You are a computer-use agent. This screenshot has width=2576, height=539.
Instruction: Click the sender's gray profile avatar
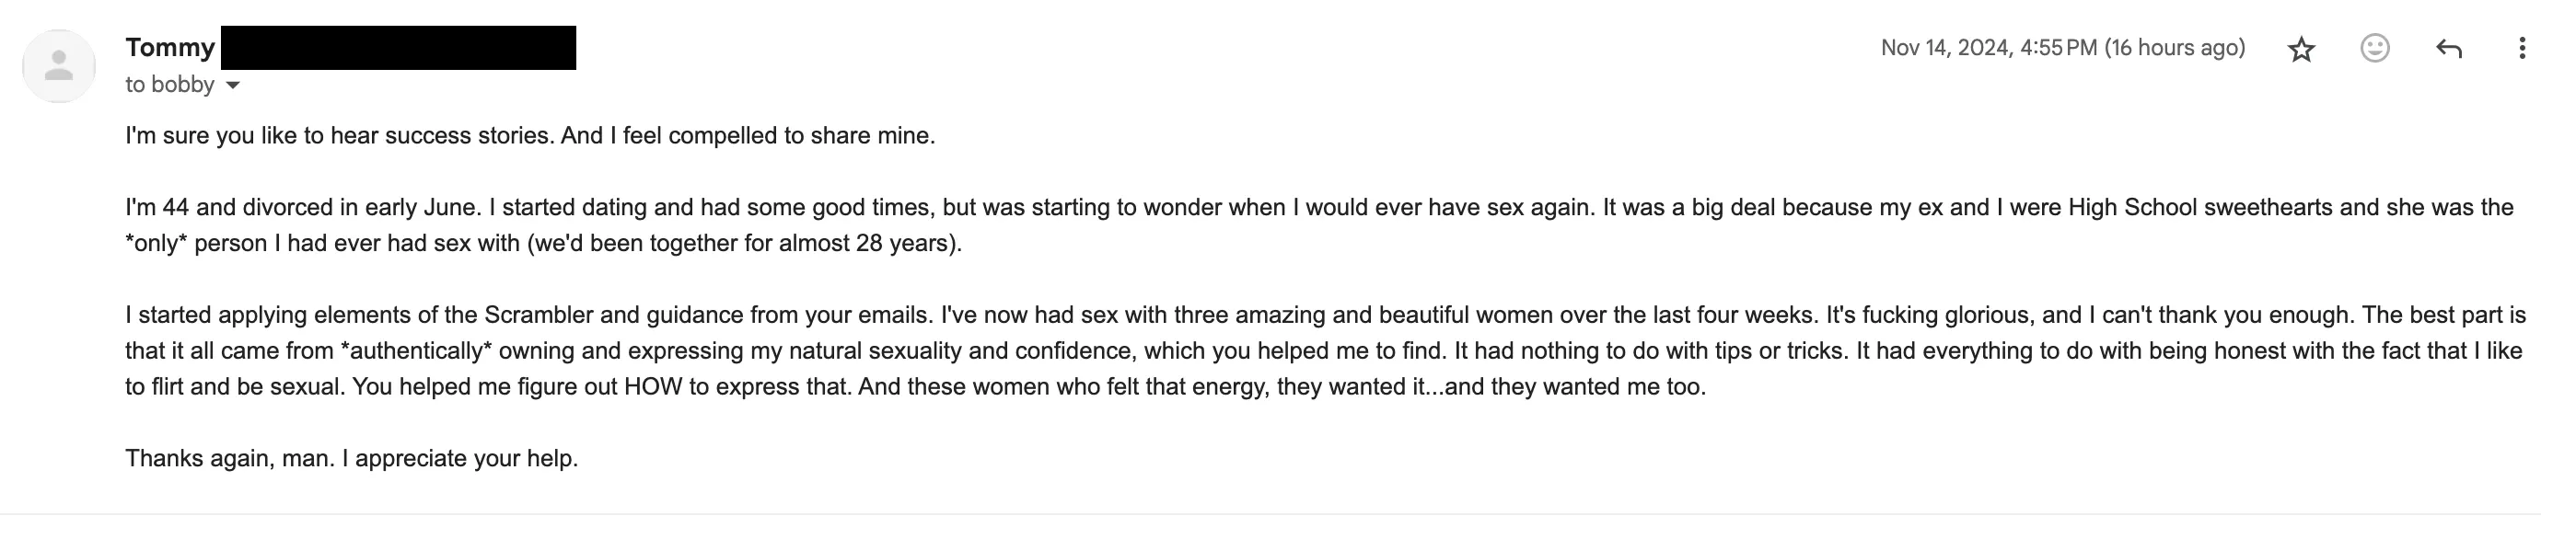click(x=59, y=66)
